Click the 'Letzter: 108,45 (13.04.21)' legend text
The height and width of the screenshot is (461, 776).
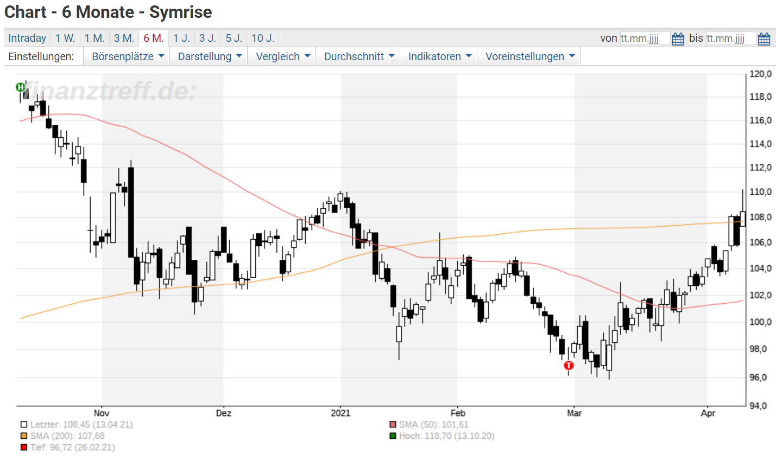81,425
